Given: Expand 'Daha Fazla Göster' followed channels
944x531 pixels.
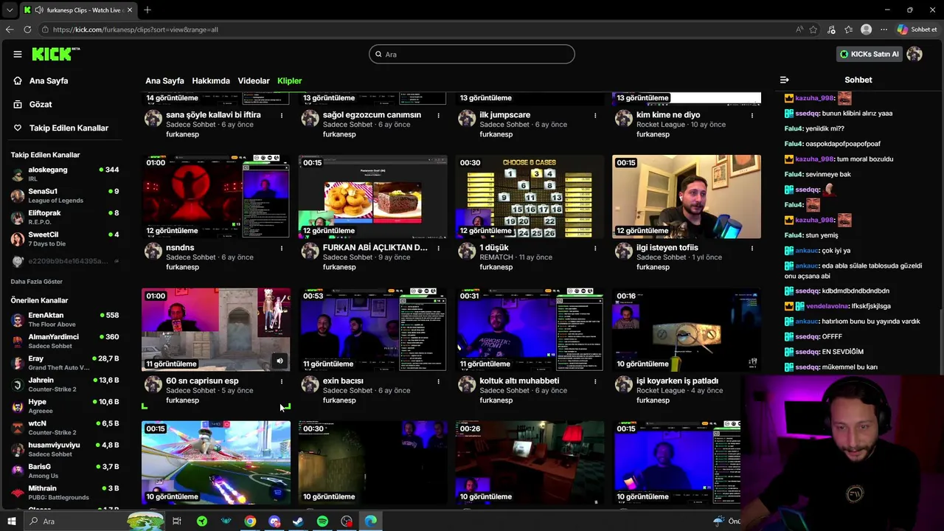Looking at the screenshot, I should [36, 282].
